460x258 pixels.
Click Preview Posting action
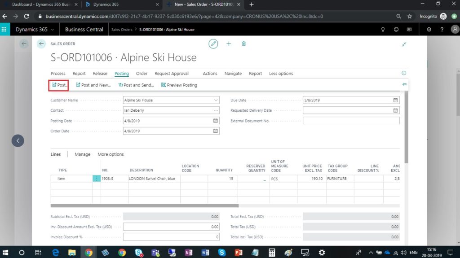point(179,85)
